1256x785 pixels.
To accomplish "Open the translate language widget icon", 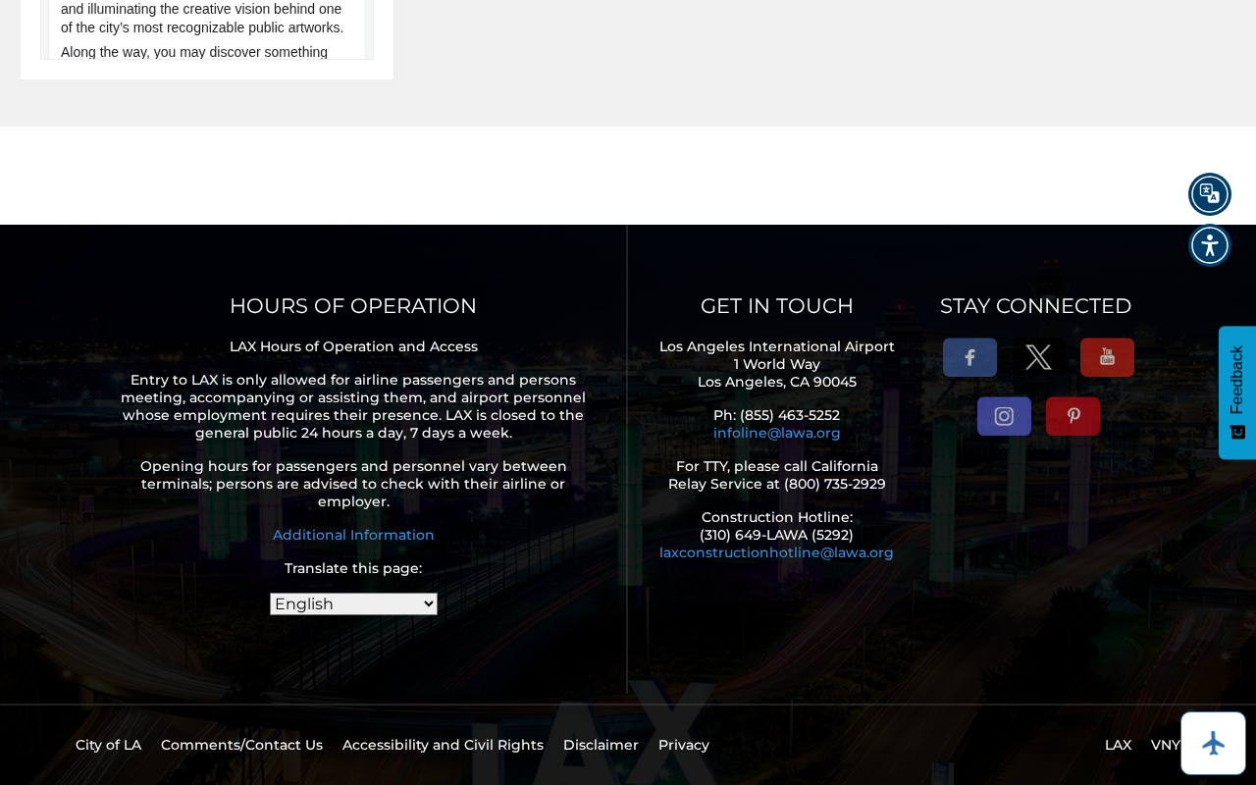I will click(1210, 194).
